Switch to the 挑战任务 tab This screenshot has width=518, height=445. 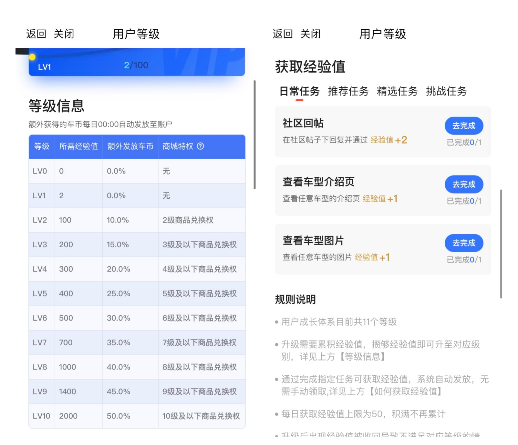point(446,92)
